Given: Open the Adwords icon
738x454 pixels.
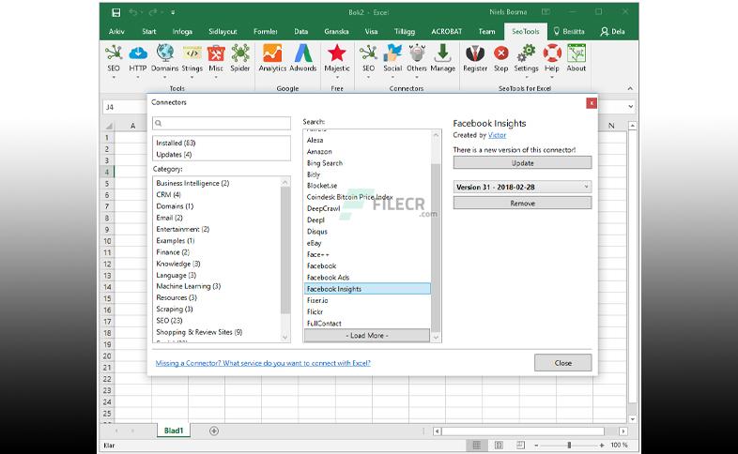Looking at the screenshot, I should pyautogui.click(x=303, y=53).
